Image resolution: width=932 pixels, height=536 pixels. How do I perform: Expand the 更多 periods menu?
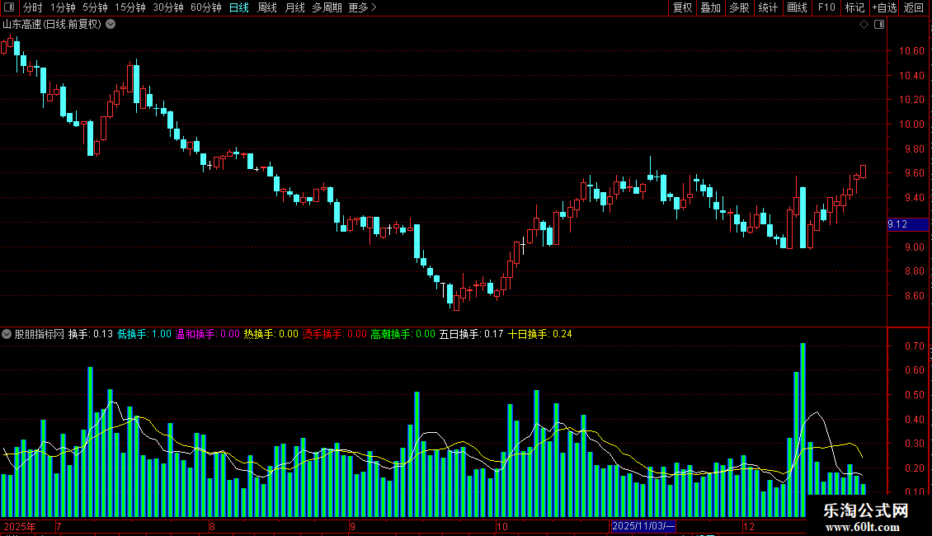[x=362, y=7]
